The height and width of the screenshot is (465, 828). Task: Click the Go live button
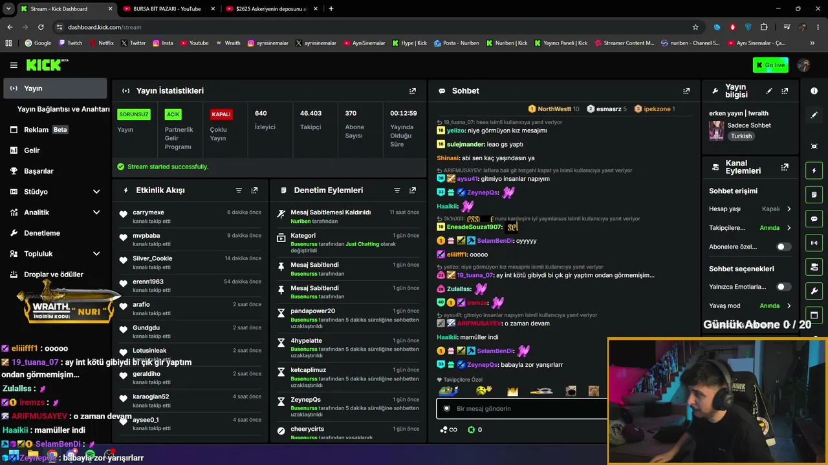pos(770,65)
